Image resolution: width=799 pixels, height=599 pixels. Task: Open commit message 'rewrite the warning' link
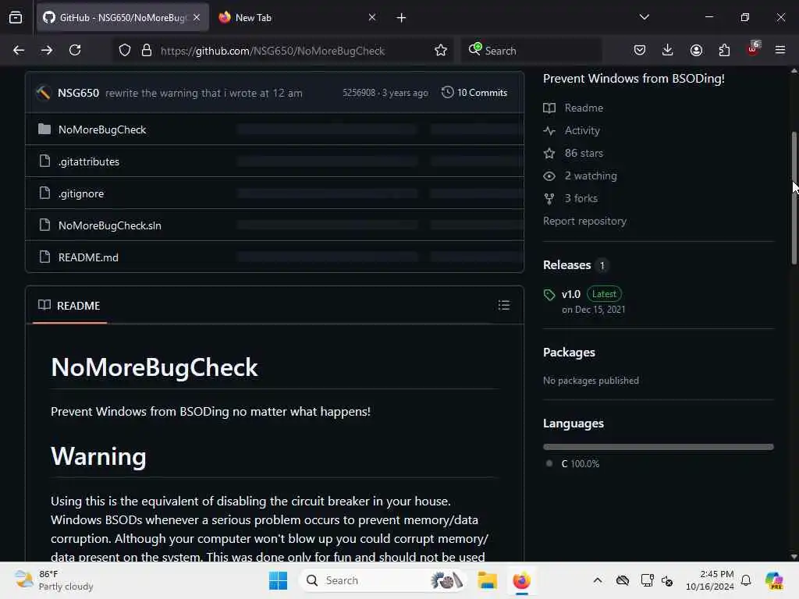pos(204,94)
